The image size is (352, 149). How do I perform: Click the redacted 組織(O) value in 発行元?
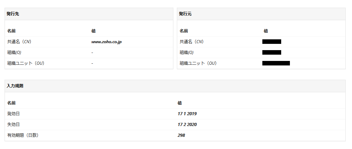(x=272, y=53)
